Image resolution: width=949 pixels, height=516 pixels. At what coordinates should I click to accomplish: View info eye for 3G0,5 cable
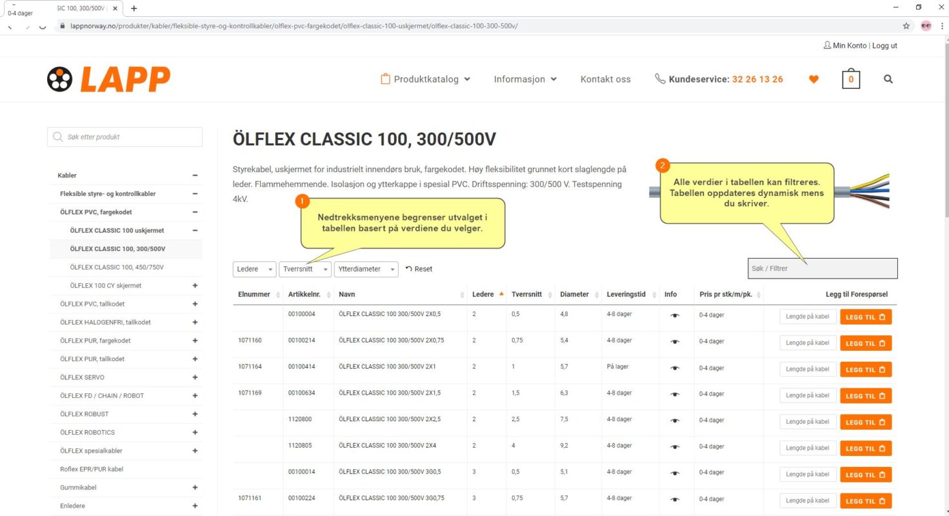[x=675, y=473]
